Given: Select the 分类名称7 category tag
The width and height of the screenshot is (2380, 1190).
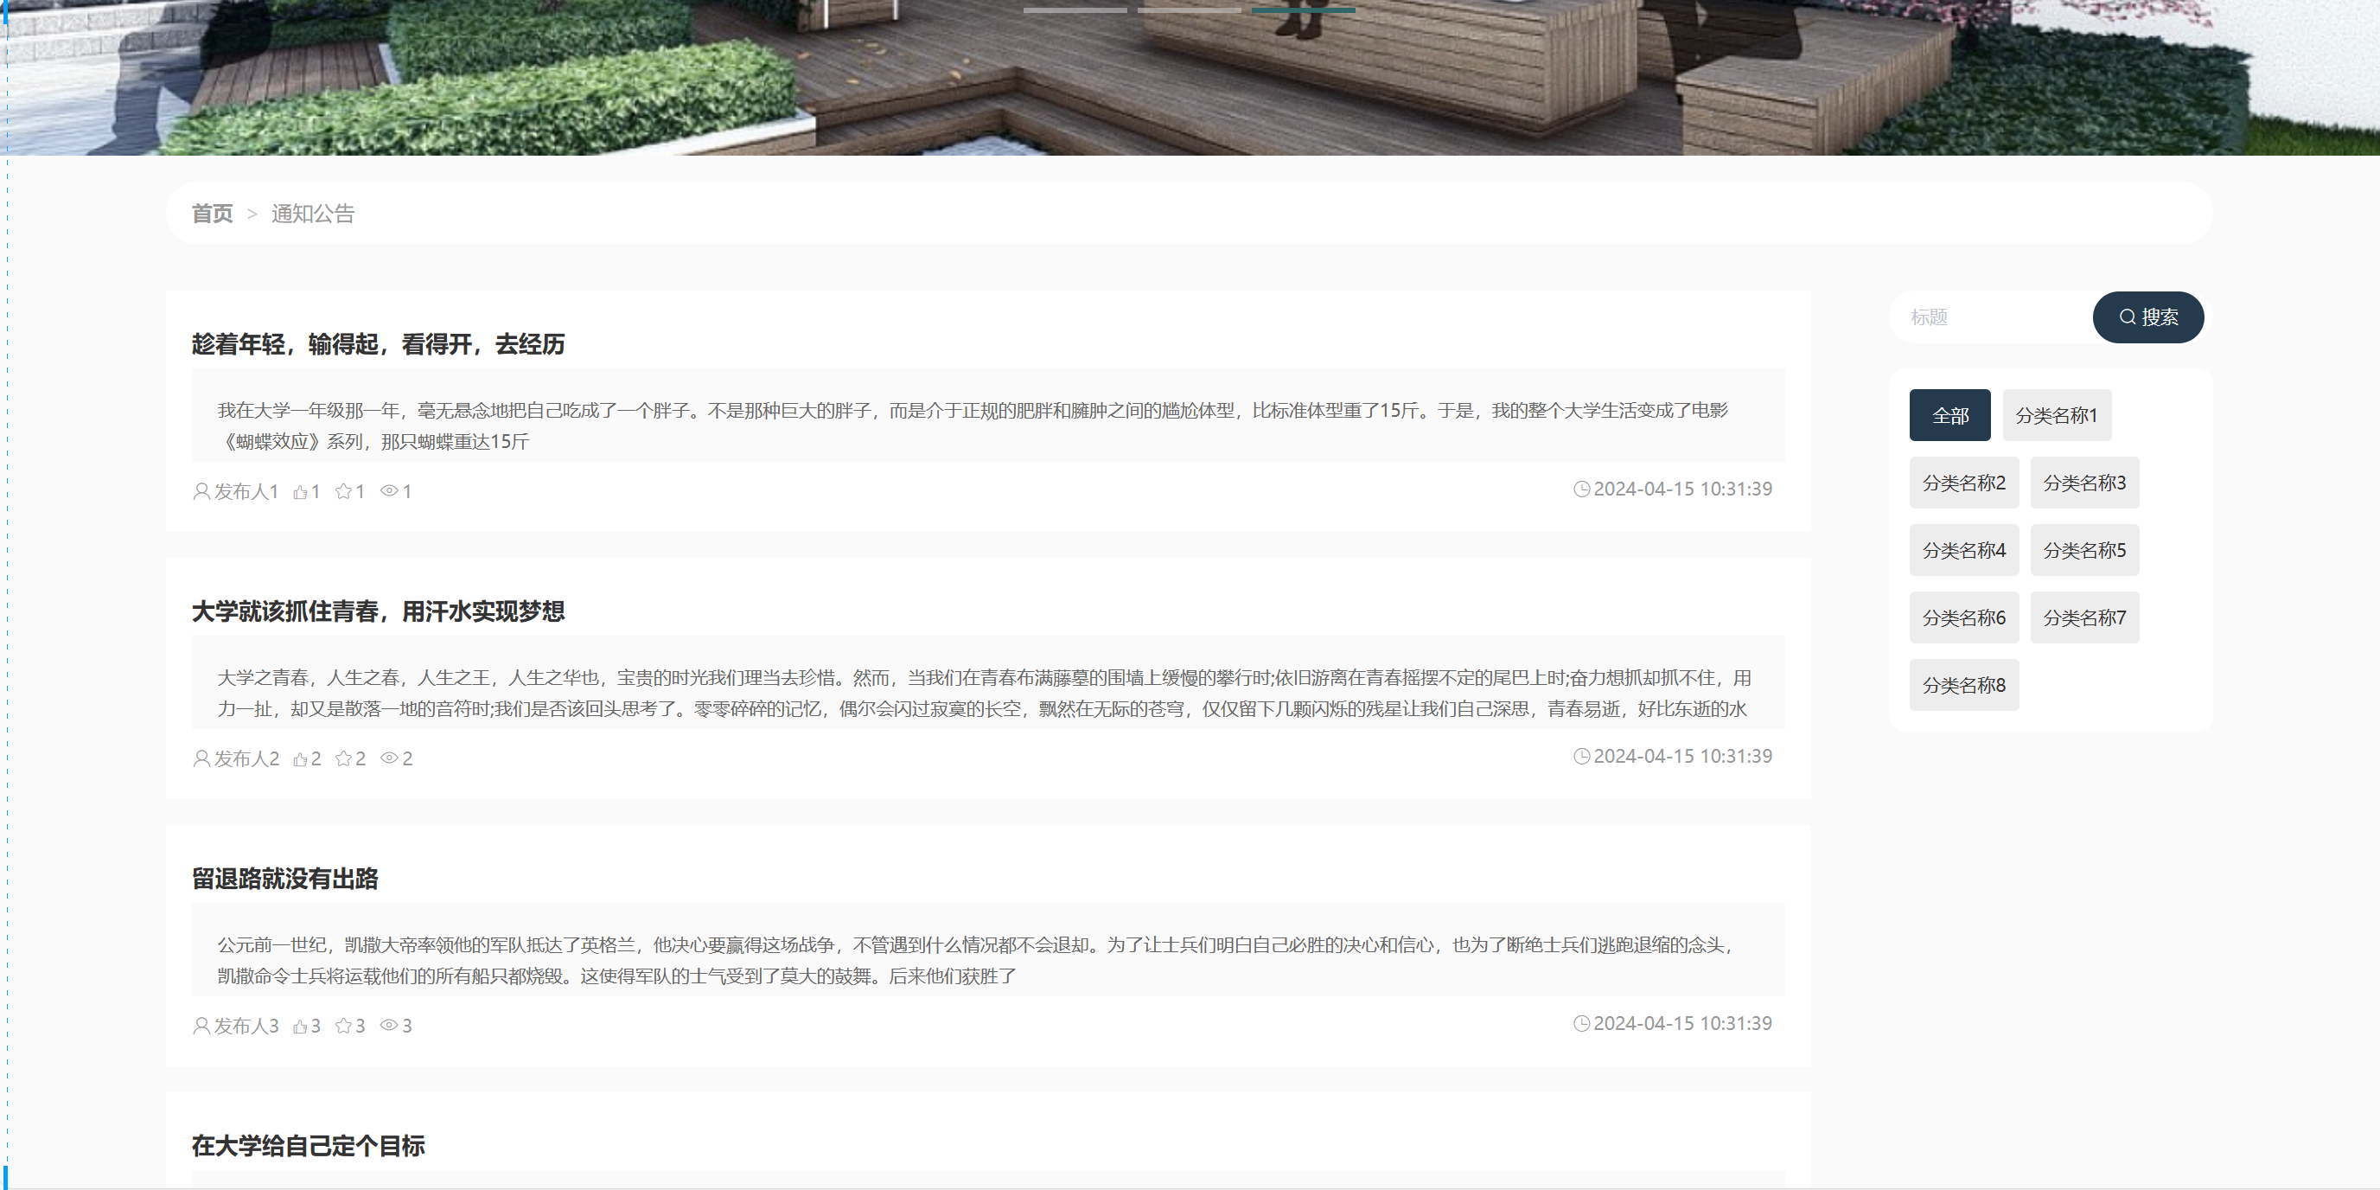Looking at the screenshot, I should click(x=2083, y=618).
